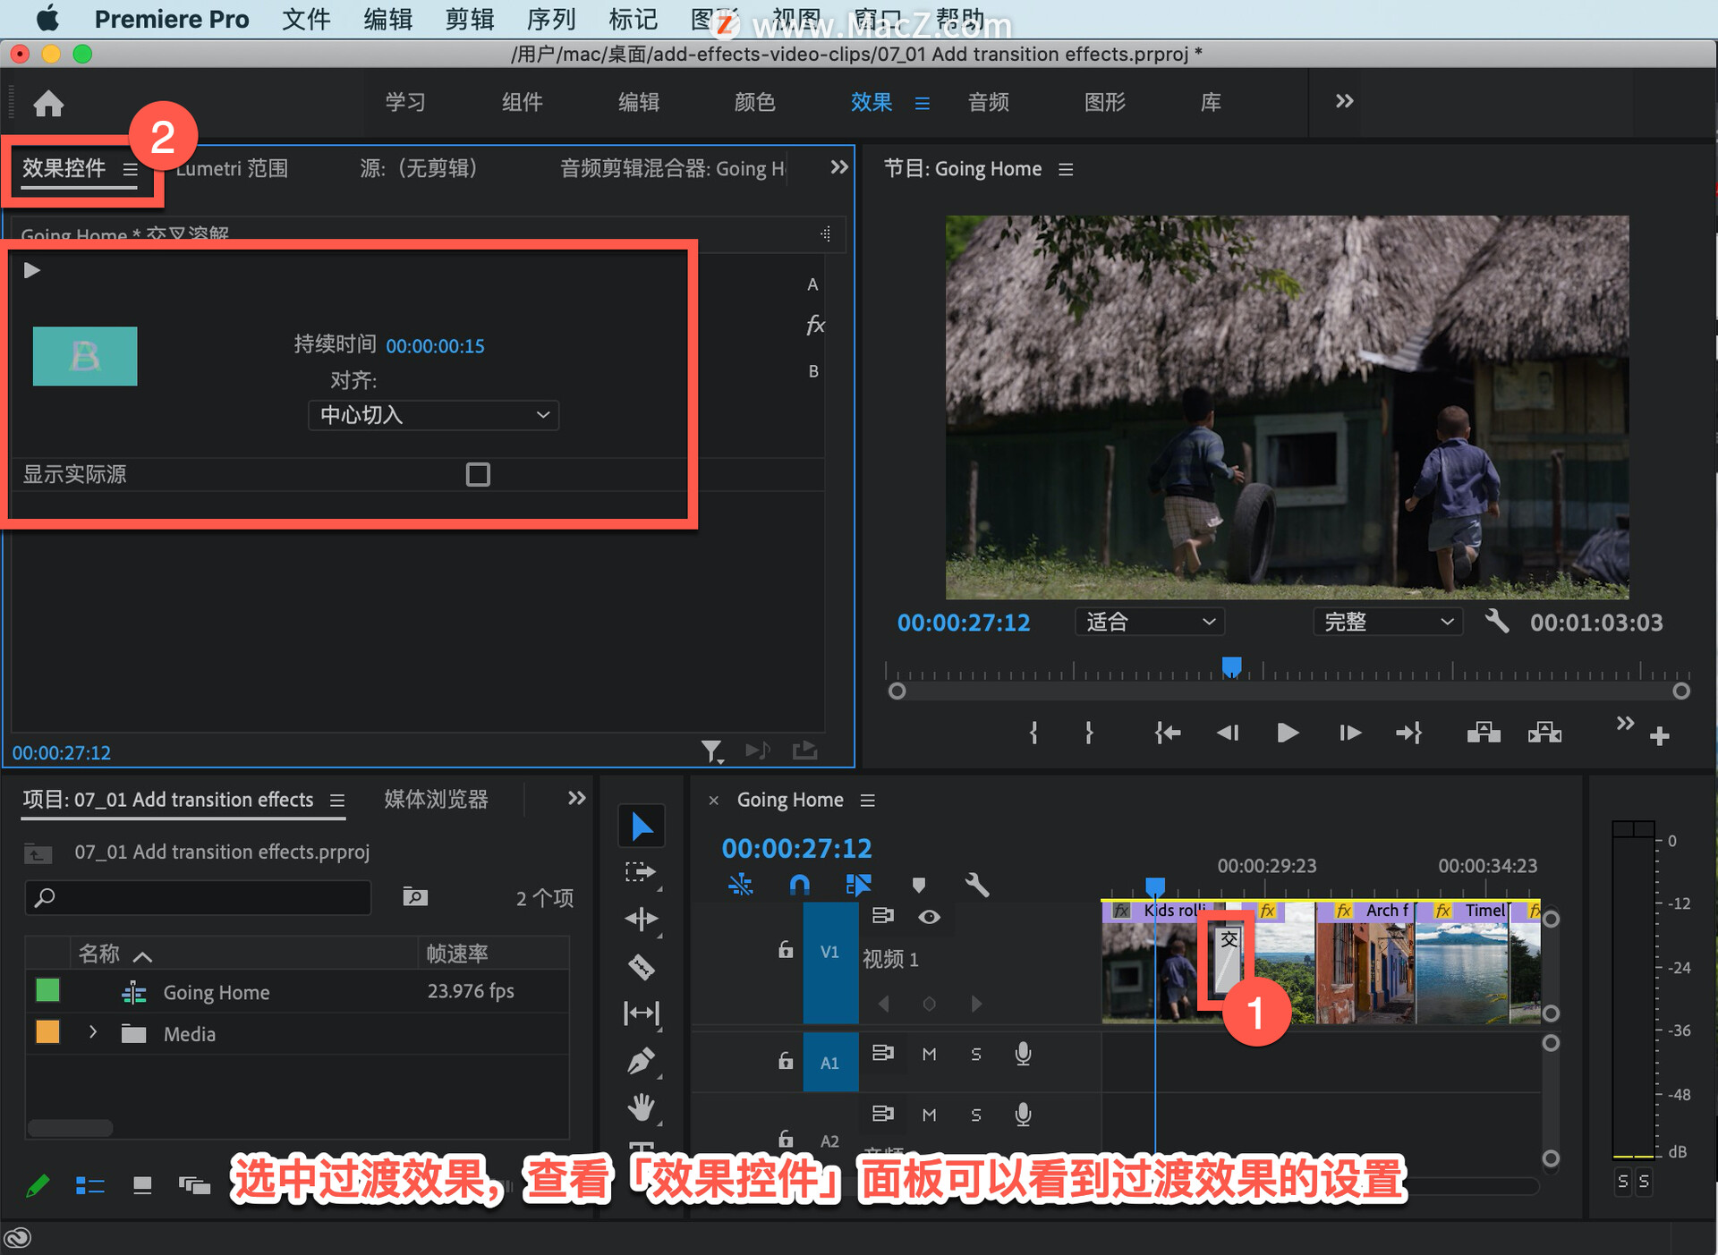
Task: Open playback resolution dropdown 完整
Action: click(1388, 622)
